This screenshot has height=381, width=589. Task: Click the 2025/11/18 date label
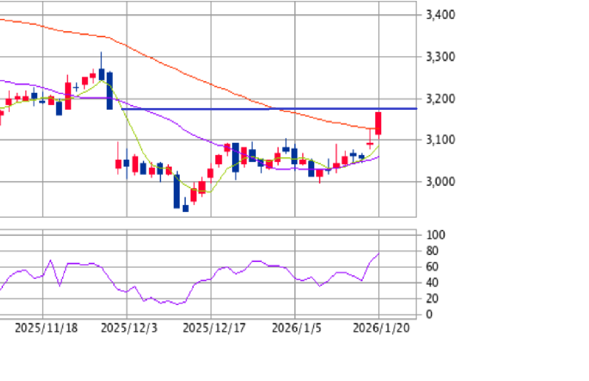tap(46, 328)
